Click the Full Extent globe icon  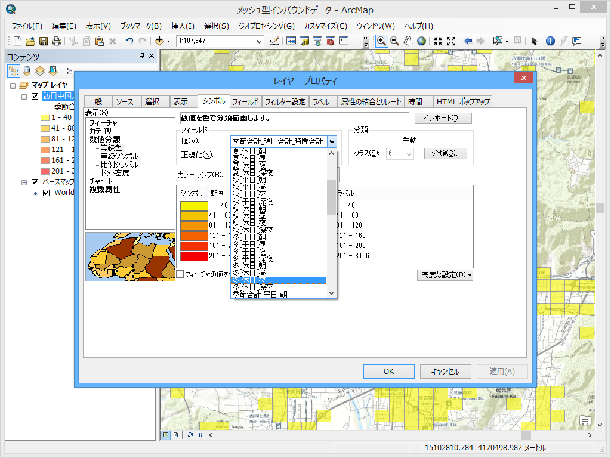[x=421, y=41]
